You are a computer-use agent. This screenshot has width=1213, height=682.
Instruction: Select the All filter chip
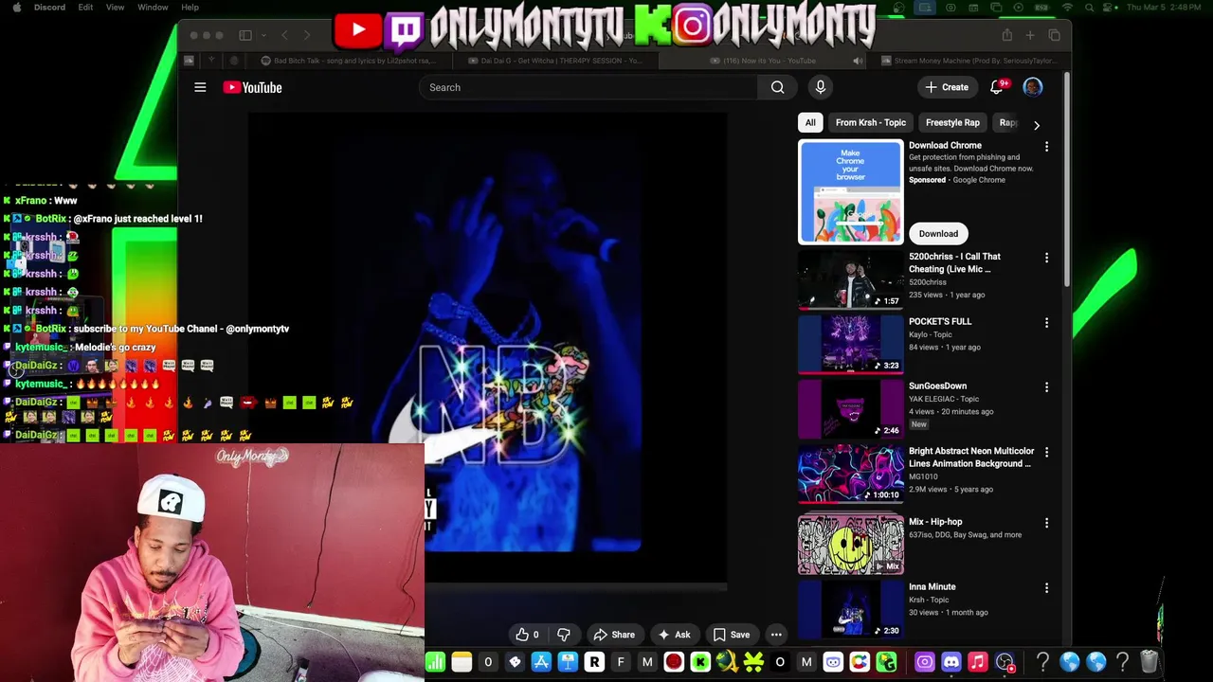tap(810, 122)
